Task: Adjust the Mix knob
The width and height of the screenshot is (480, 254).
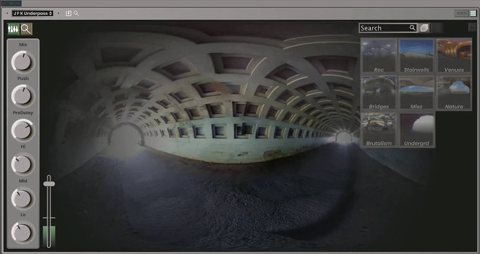Action: click(x=22, y=61)
